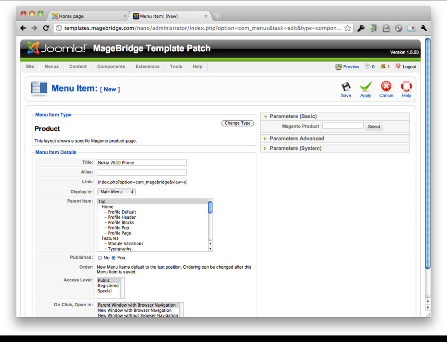Click the green monitor extension icon

point(373,28)
